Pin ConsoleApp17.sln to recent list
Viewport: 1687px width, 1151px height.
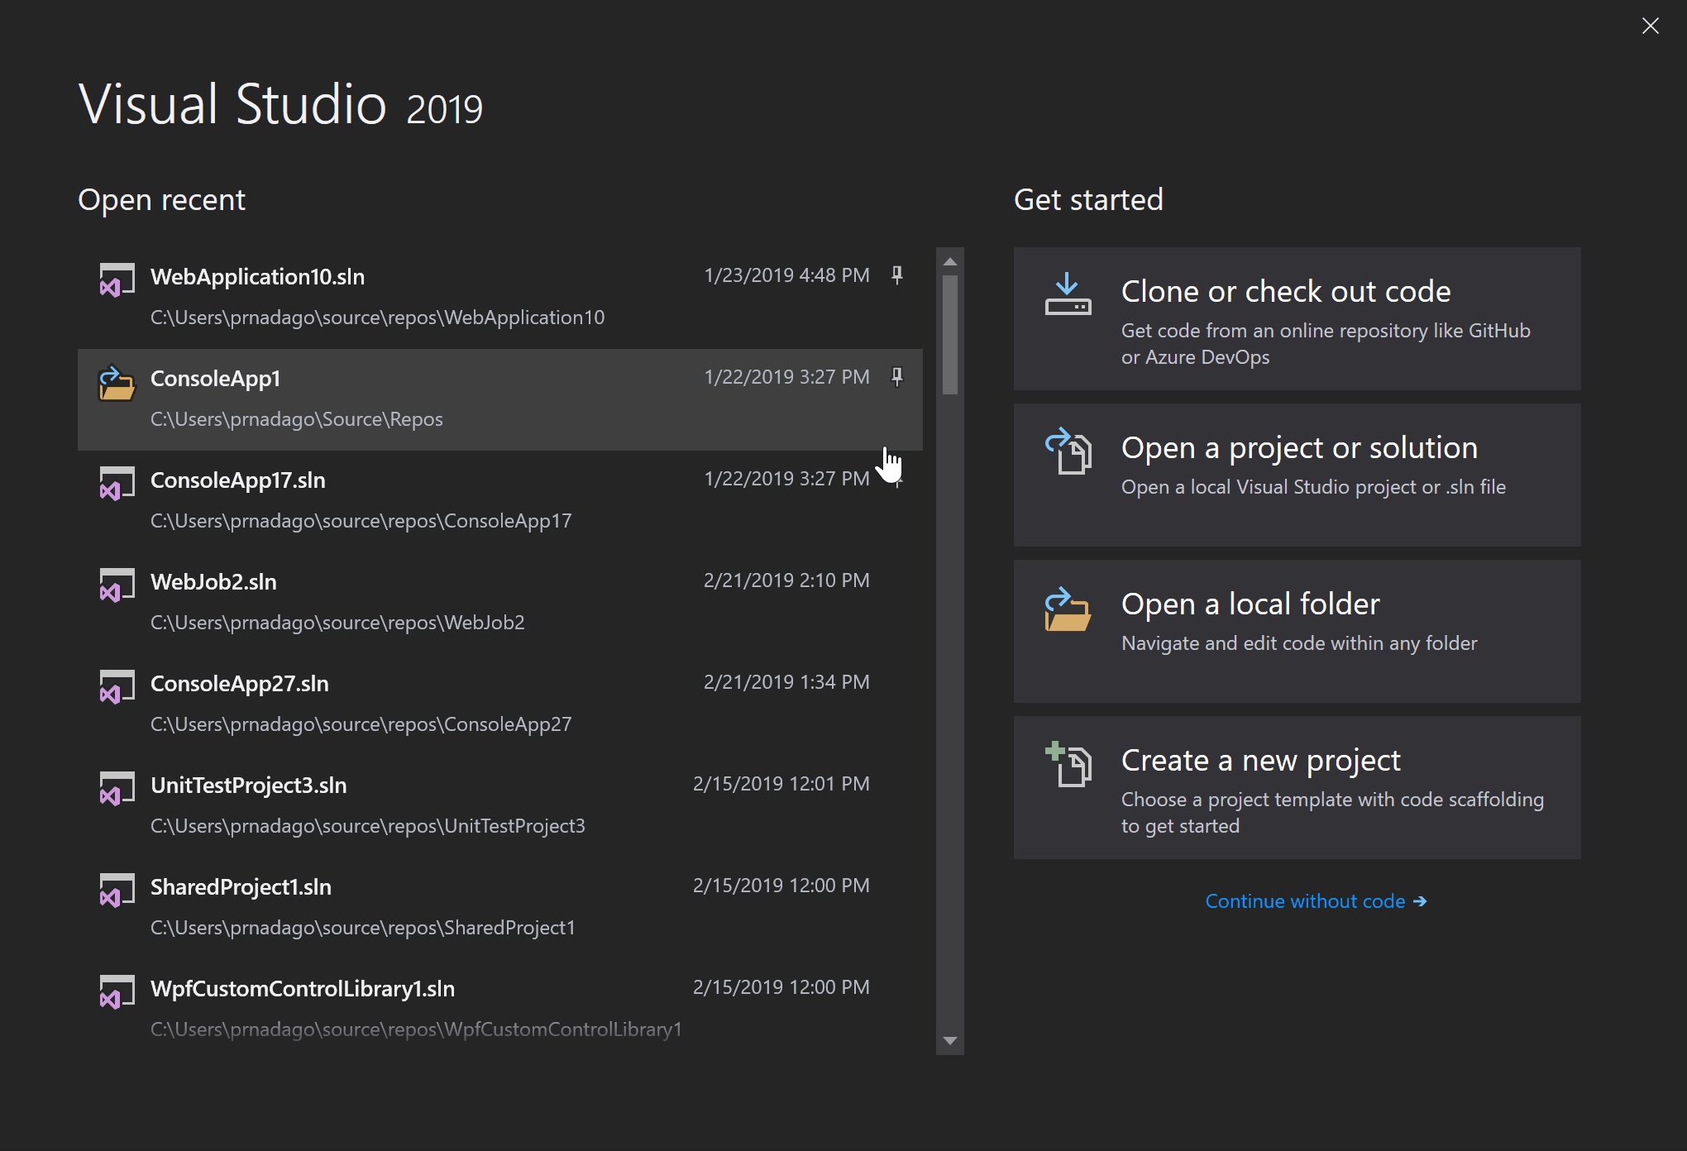(x=897, y=480)
